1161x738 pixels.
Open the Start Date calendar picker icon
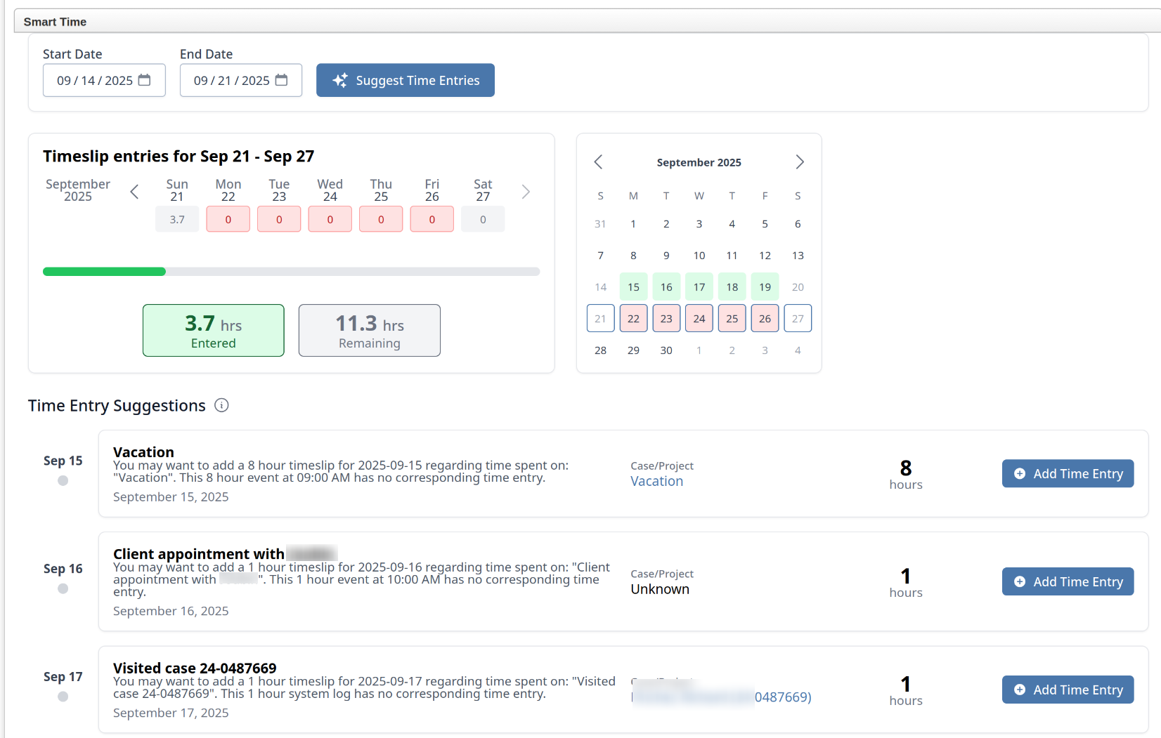click(x=144, y=80)
